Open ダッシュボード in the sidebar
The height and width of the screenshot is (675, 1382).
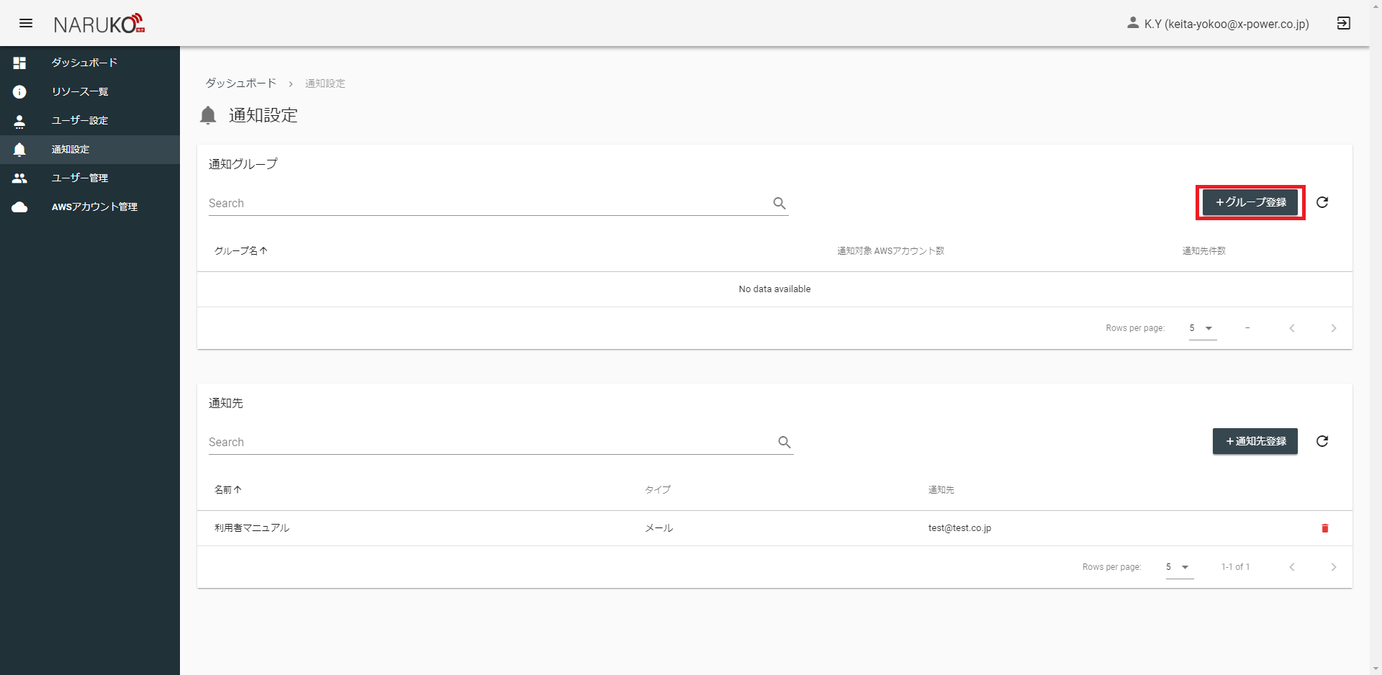pos(90,63)
